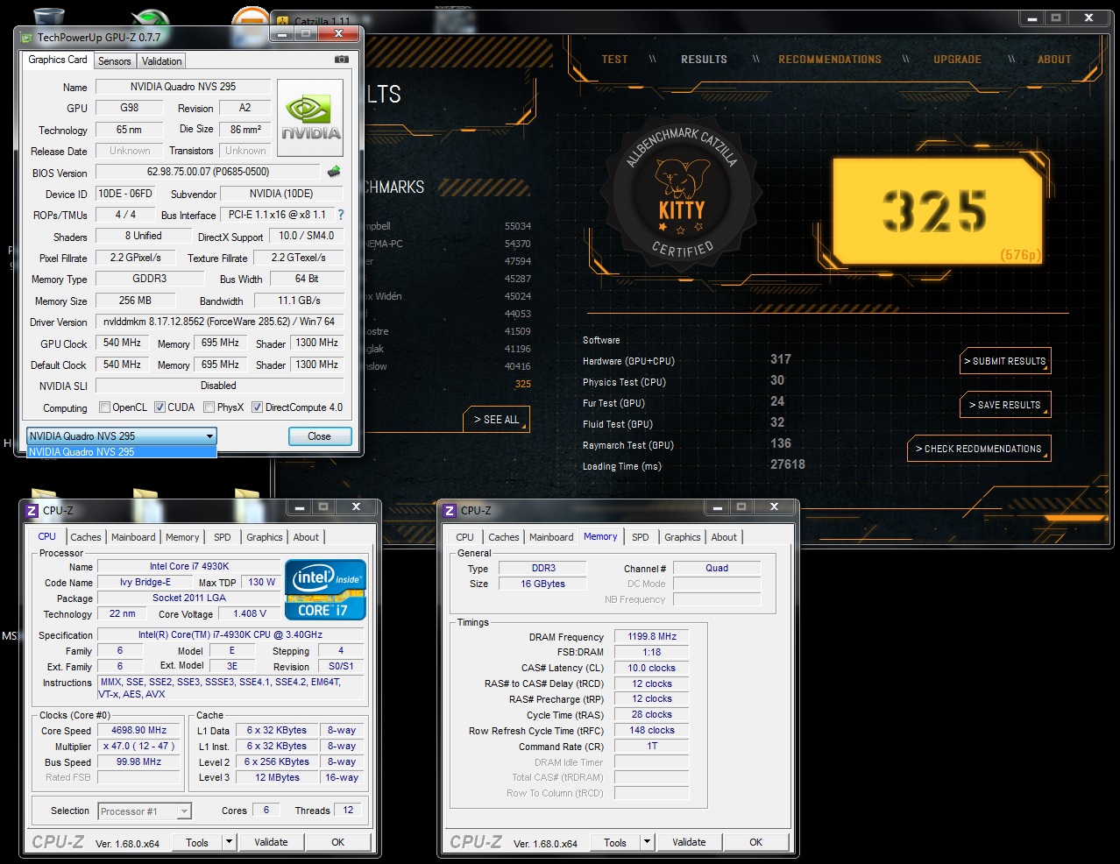1120x864 pixels.
Task: Open Mainboard tab in right CPU-Z window
Action: coord(551,537)
